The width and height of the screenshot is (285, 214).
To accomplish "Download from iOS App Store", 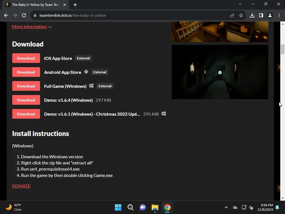I will [26, 58].
